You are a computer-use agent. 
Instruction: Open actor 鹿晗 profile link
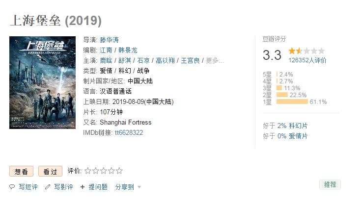coord(106,60)
